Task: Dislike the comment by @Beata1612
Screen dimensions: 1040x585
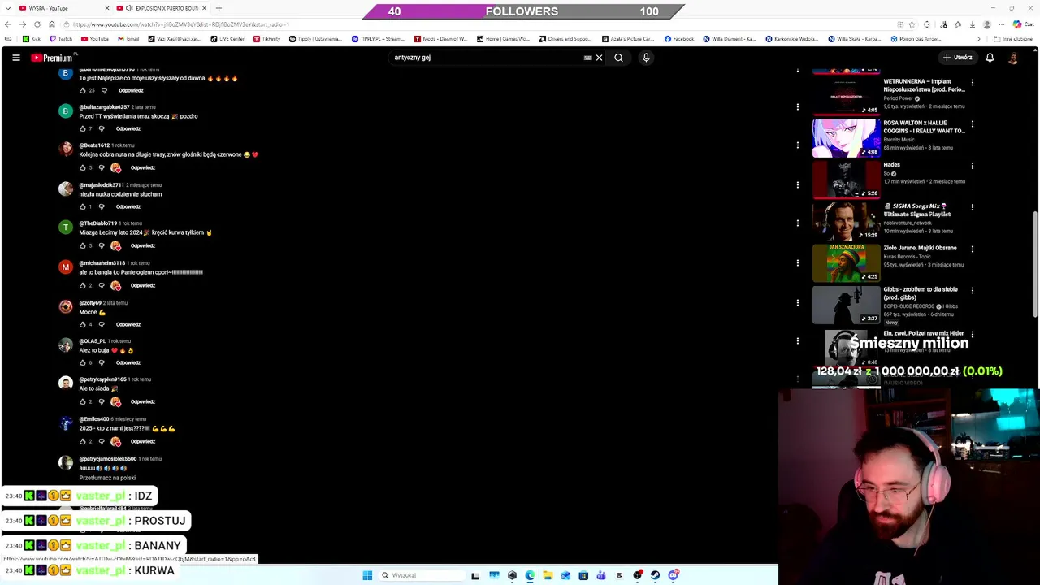Action: [x=102, y=167]
